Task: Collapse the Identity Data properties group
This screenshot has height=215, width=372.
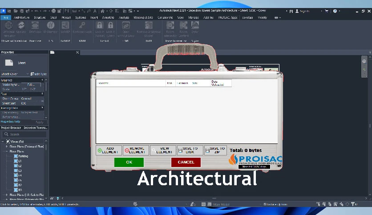Action: [42, 108]
